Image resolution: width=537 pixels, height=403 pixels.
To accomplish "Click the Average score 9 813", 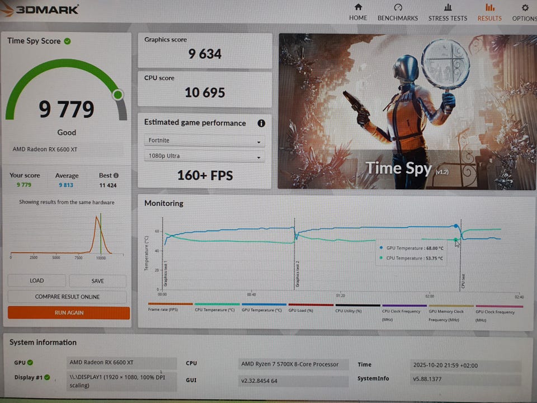I will [66, 185].
